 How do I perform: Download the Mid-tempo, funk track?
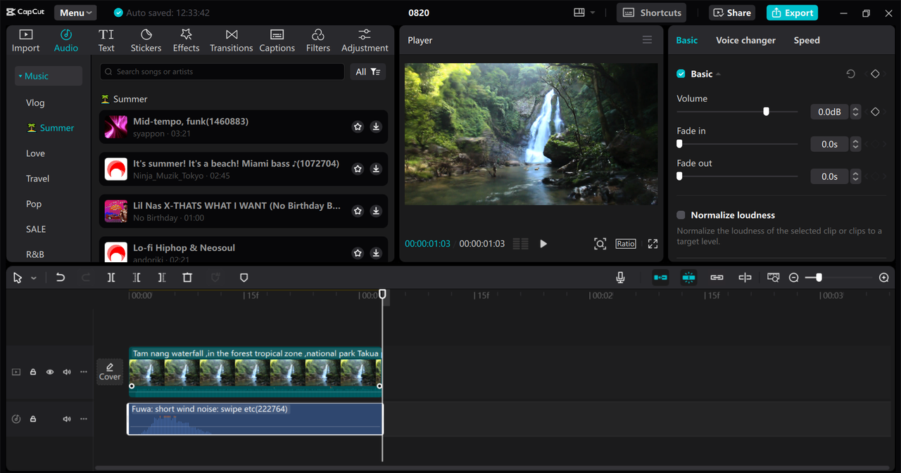376,127
